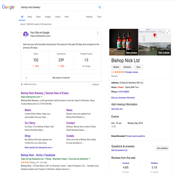175x175 pixels.
Task: Expand the opening hours dropdown arrow
Action: tap(139, 87)
